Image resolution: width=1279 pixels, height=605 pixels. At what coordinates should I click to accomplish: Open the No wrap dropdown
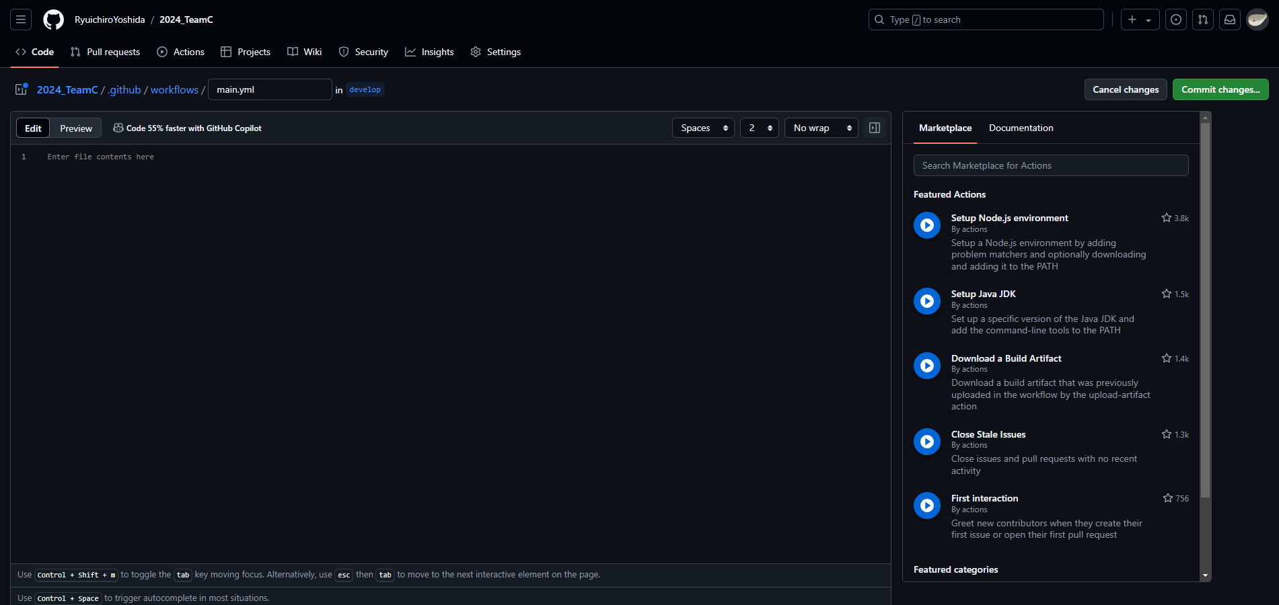821,128
